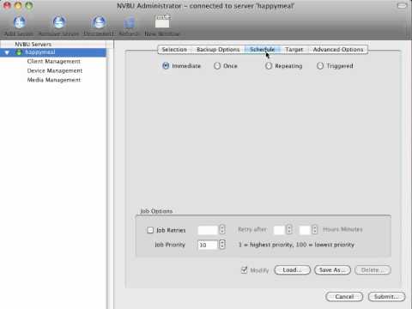412x309 pixels.
Task: Adjust the Job Retries stepper
Action: click(x=222, y=230)
